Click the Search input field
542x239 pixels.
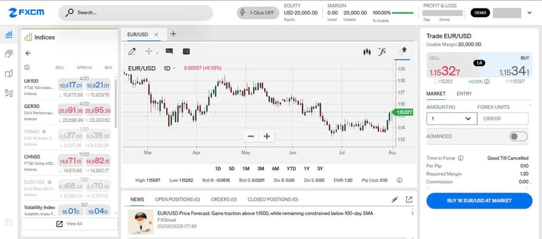point(135,12)
